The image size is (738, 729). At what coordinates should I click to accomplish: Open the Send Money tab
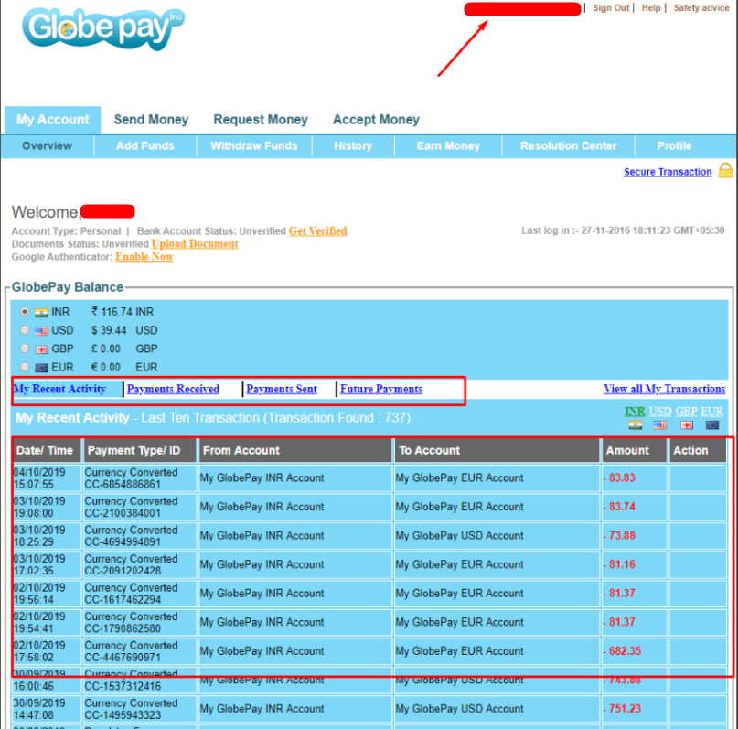tap(151, 120)
